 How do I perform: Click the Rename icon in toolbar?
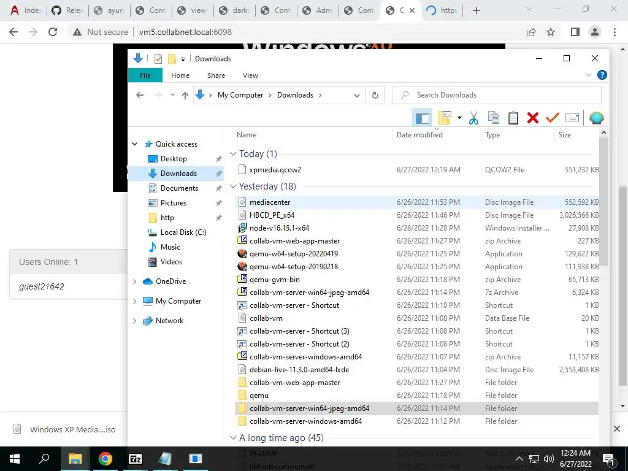point(572,117)
